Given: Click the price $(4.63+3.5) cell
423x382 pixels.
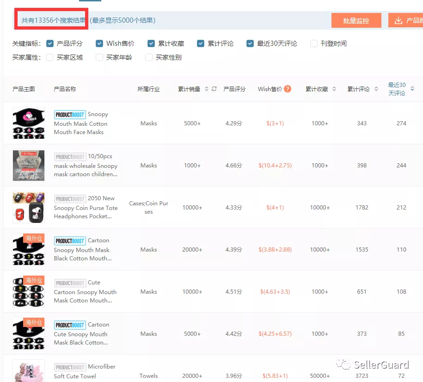Looking at the screenshot, I should coord(275,291).
